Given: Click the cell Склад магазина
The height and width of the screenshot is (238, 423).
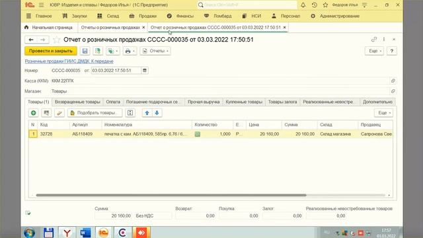Looking at the screenshot, I should click(x=338, y=134).
